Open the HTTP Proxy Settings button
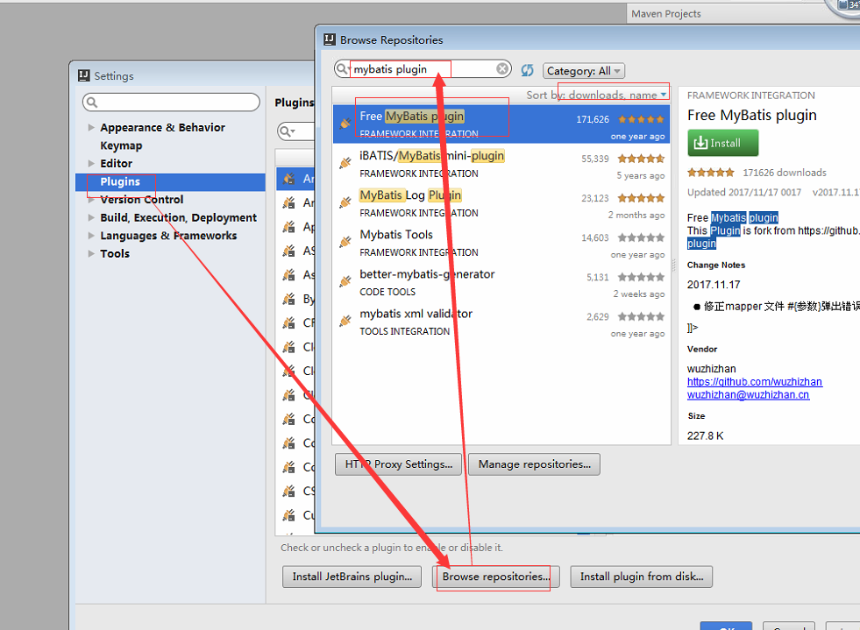The width and height of the screenshot is (860, 630). (x=398, y=464)
